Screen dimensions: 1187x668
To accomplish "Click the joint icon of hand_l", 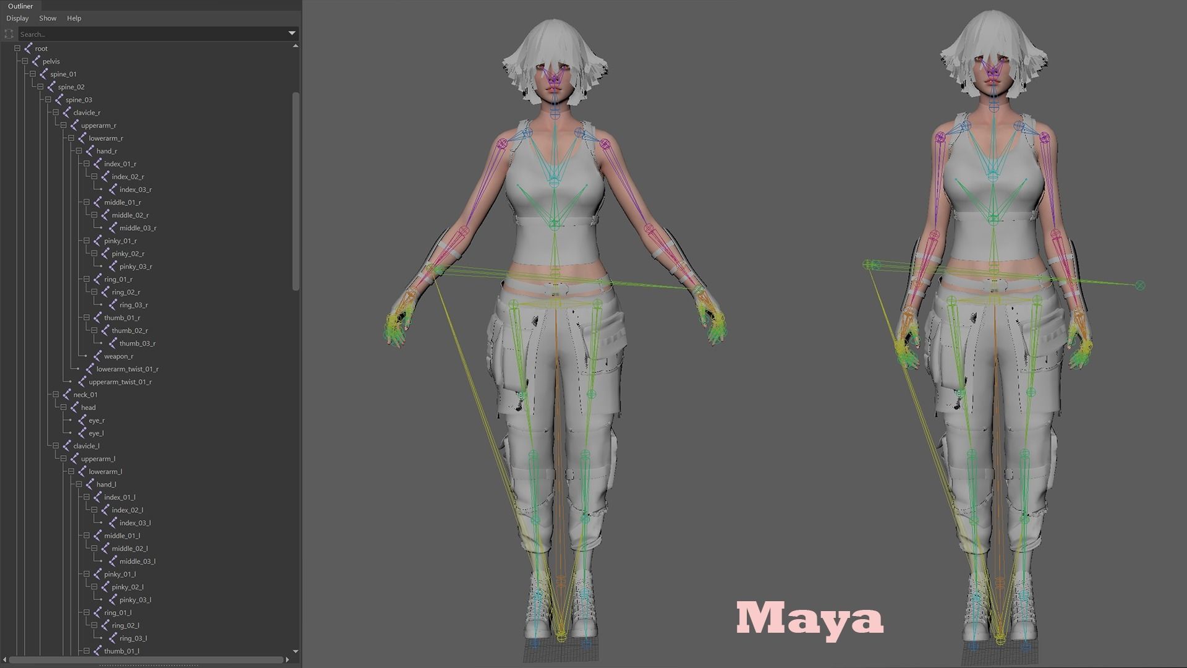I will pyautogui.click(x=90, y=484).
